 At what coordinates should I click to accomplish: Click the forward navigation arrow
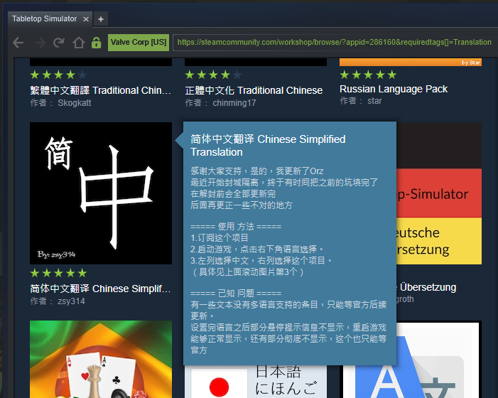point(40,43)
